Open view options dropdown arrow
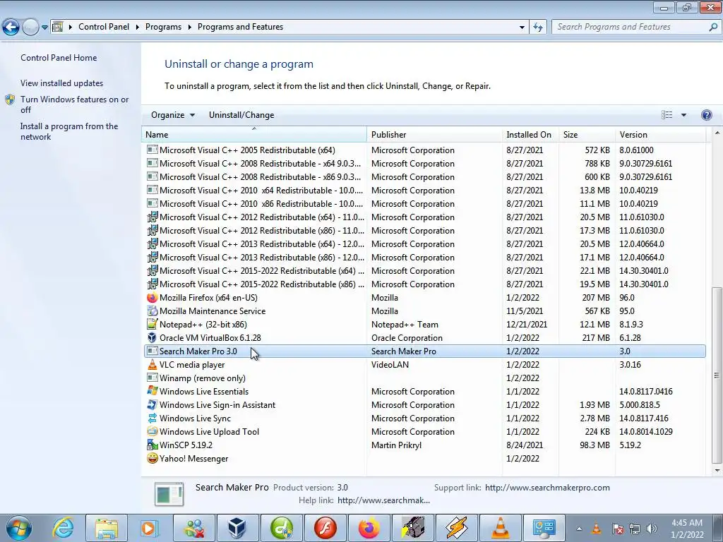 click(x=683, y=115)
